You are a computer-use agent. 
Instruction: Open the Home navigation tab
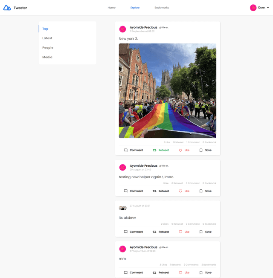[x=112, y=8]
